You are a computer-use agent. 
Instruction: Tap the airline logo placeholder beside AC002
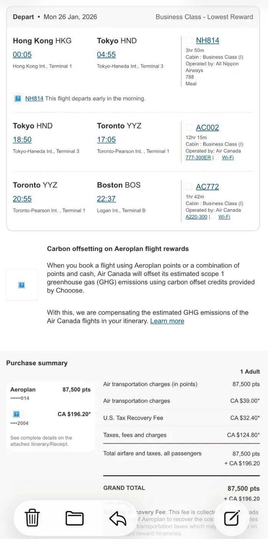[x=189, y=127]
